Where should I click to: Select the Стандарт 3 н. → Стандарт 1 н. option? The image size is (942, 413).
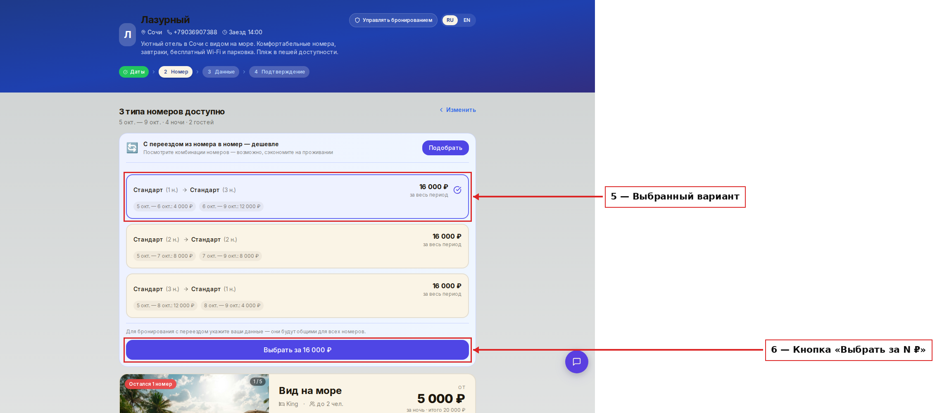(297, 296)
